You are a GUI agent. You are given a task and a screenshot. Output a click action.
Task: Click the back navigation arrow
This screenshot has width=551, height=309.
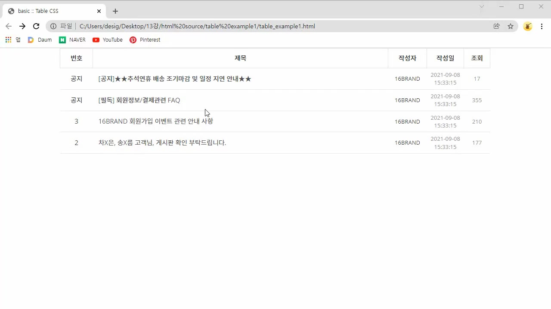coord(9,26)
